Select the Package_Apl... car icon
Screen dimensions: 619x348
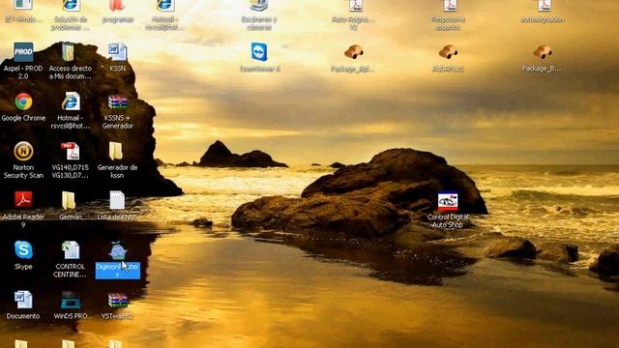coord(353,52)
